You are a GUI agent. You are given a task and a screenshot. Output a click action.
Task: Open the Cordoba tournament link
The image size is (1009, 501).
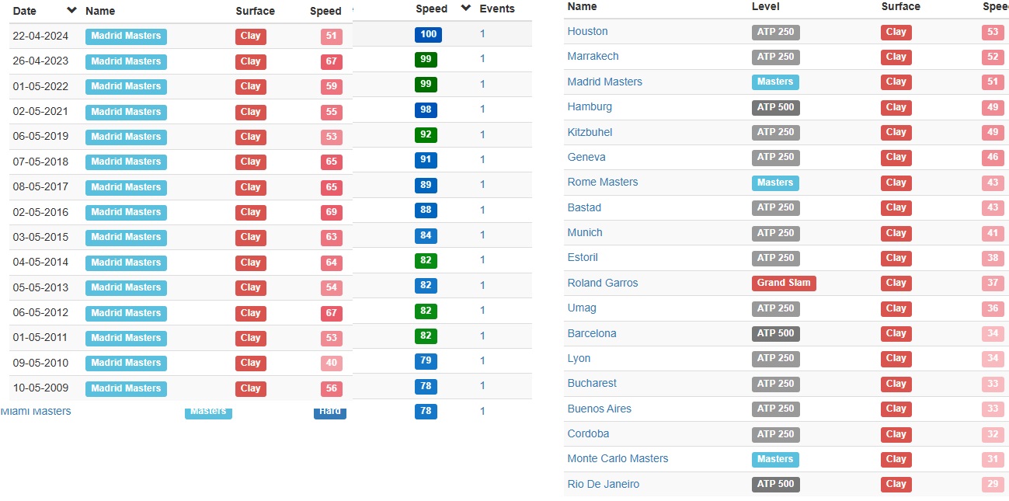click(x=588, y=433)
